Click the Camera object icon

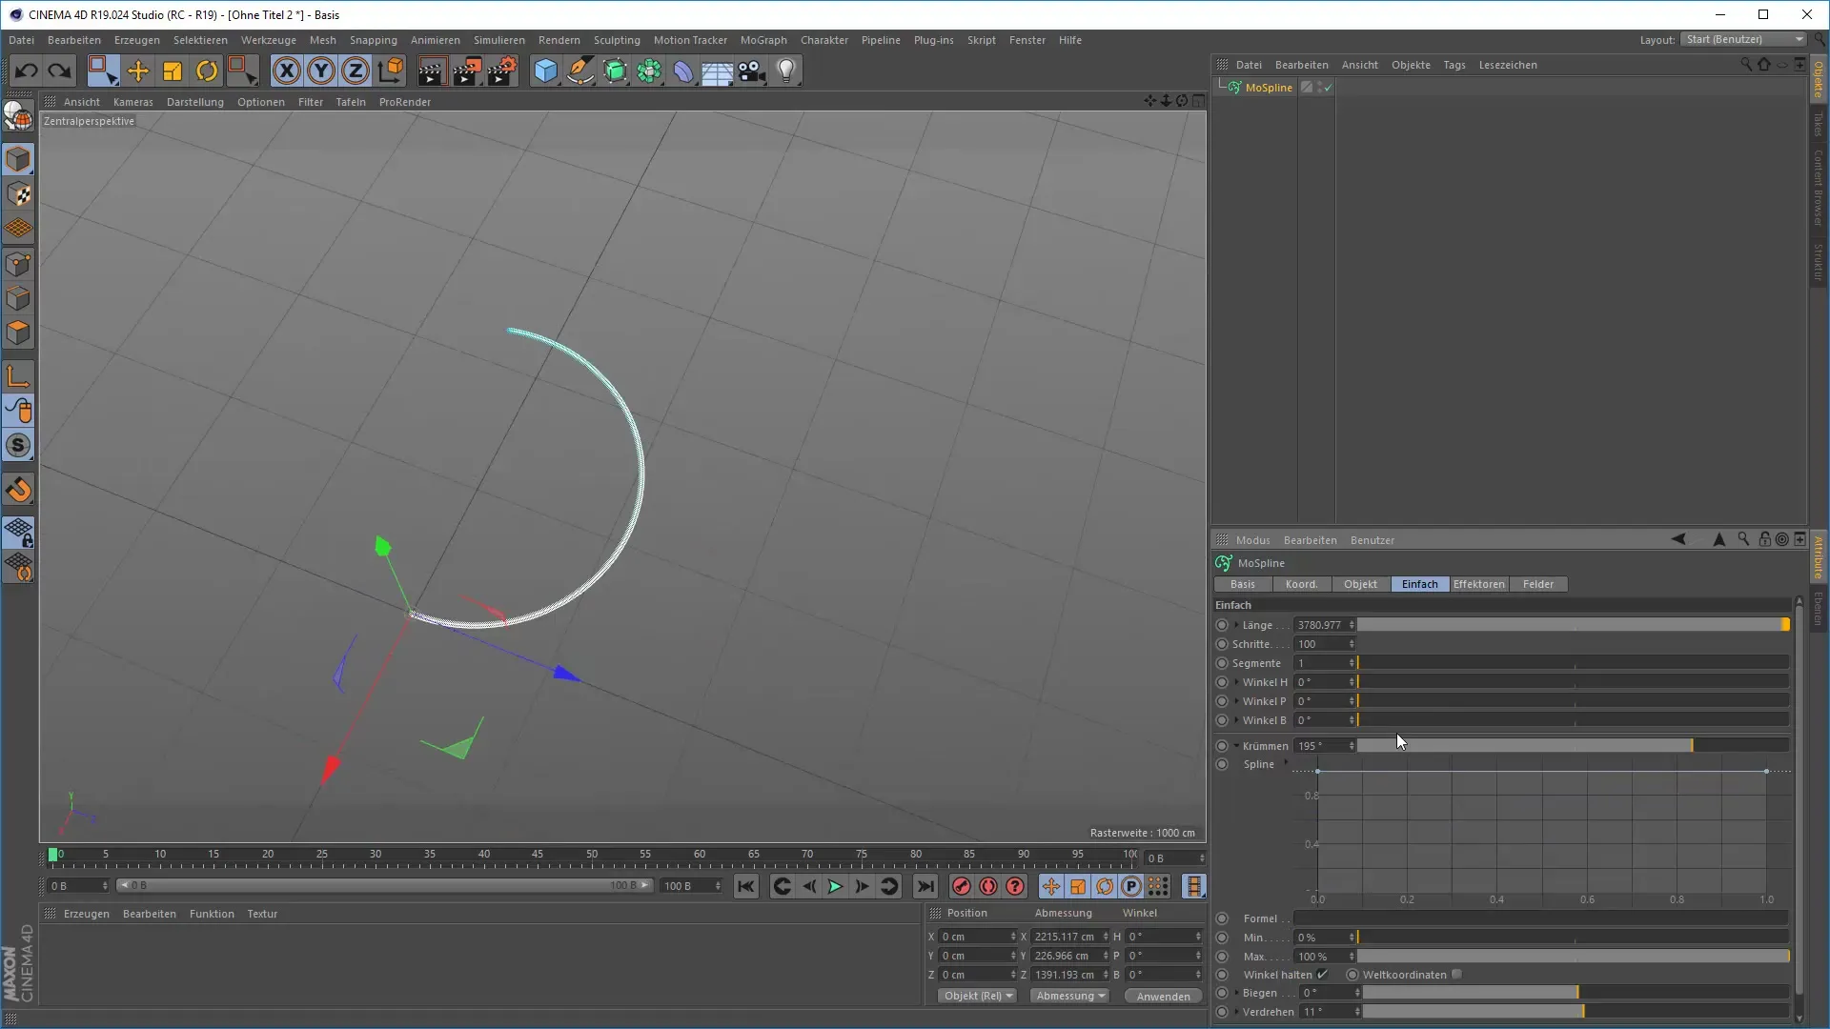coord(752,71)
